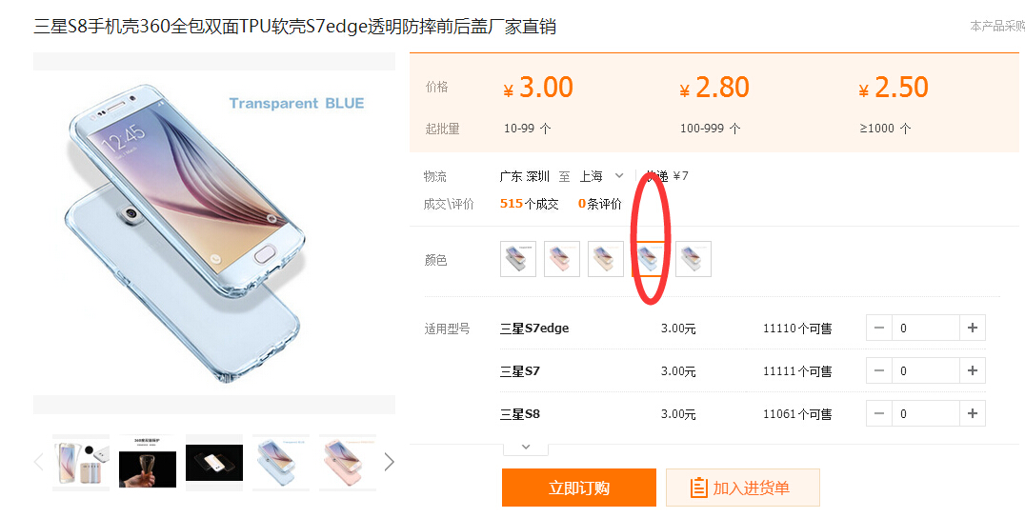Open the 0条评价 reviews link
Viewport: 1025px width, 518px height.
tap(599, 204)
